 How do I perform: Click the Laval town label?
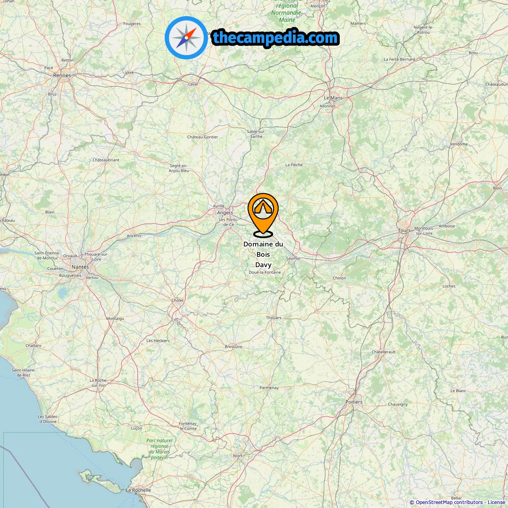pos(193,84)
